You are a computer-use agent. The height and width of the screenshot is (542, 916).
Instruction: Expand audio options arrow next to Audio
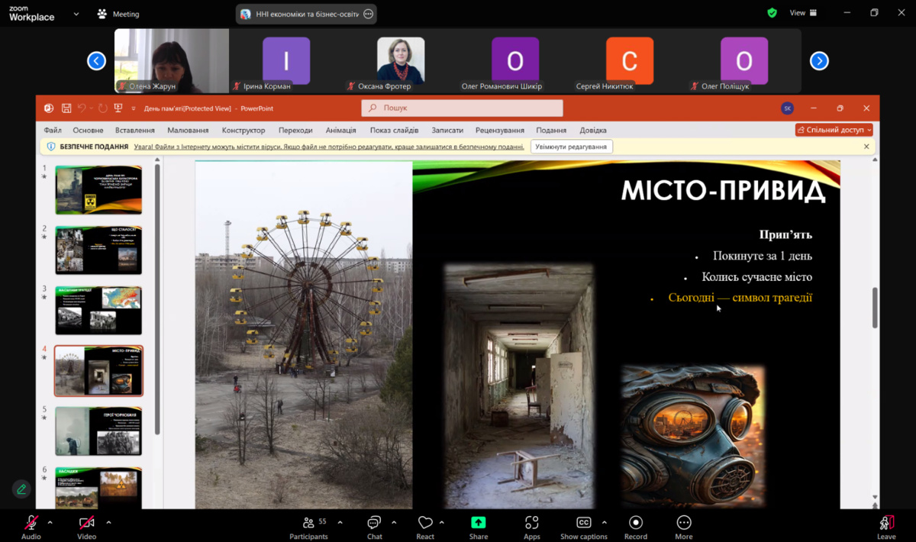point(50,522)
